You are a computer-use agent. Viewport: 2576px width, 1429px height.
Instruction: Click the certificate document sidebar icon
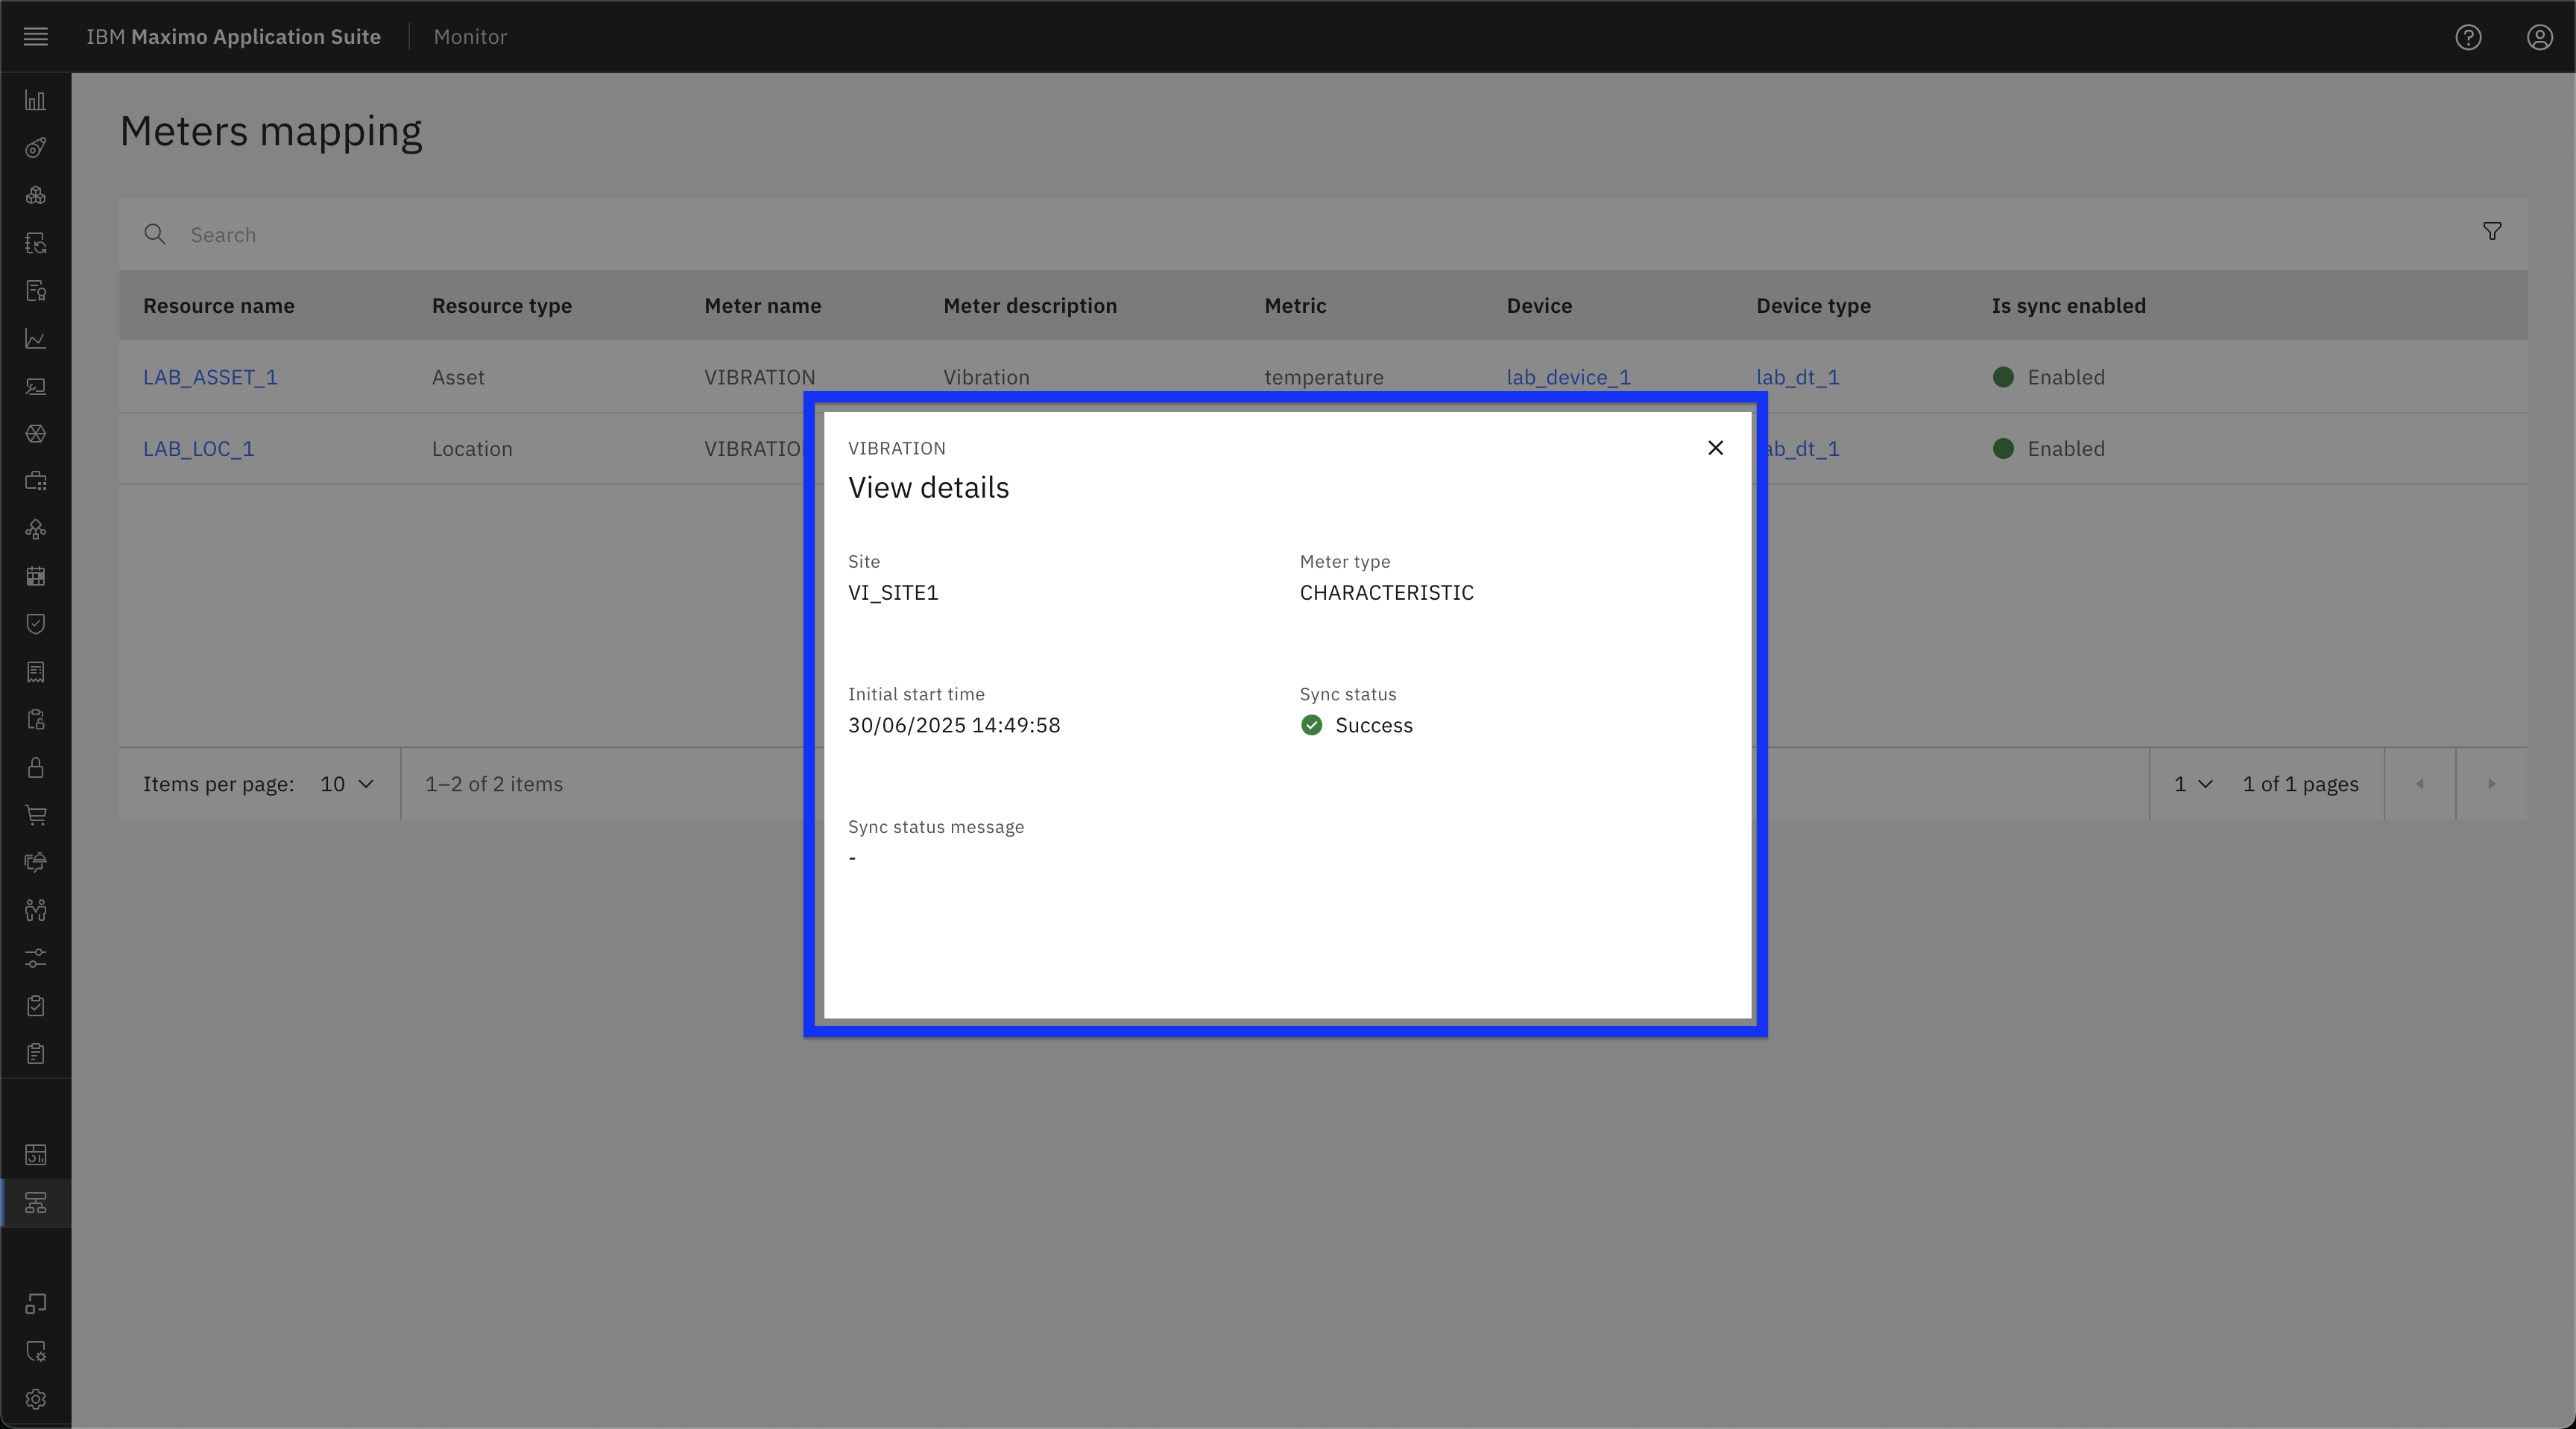(36, 291)
